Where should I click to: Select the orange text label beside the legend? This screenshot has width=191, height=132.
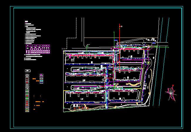(x=34, y=79)
